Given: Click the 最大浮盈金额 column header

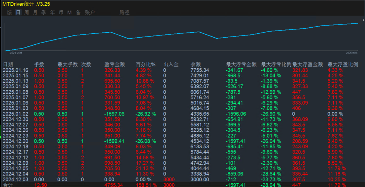Looking at the screenshot, I should (307, 64).
